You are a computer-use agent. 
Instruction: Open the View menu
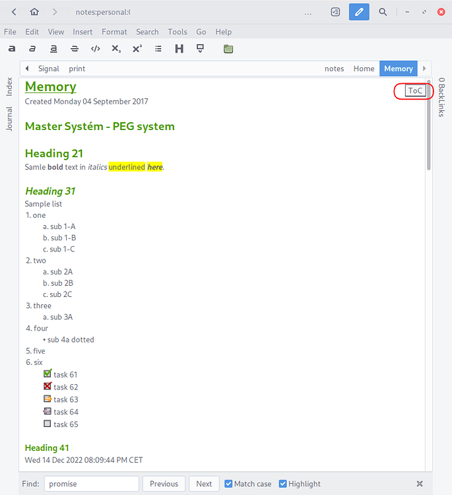coord(56,32)
